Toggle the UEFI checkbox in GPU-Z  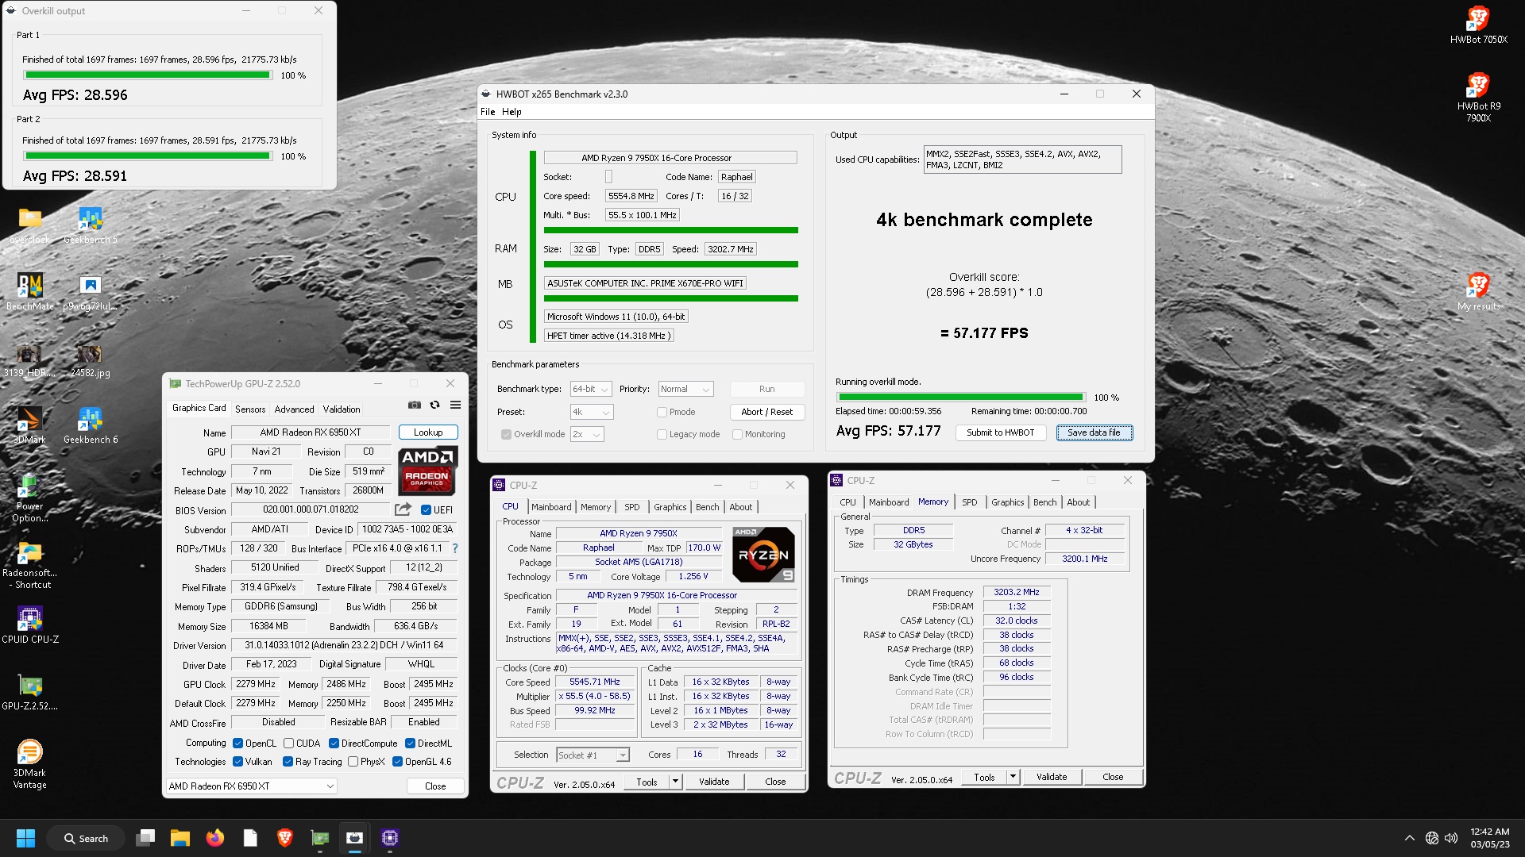[427, 510]
